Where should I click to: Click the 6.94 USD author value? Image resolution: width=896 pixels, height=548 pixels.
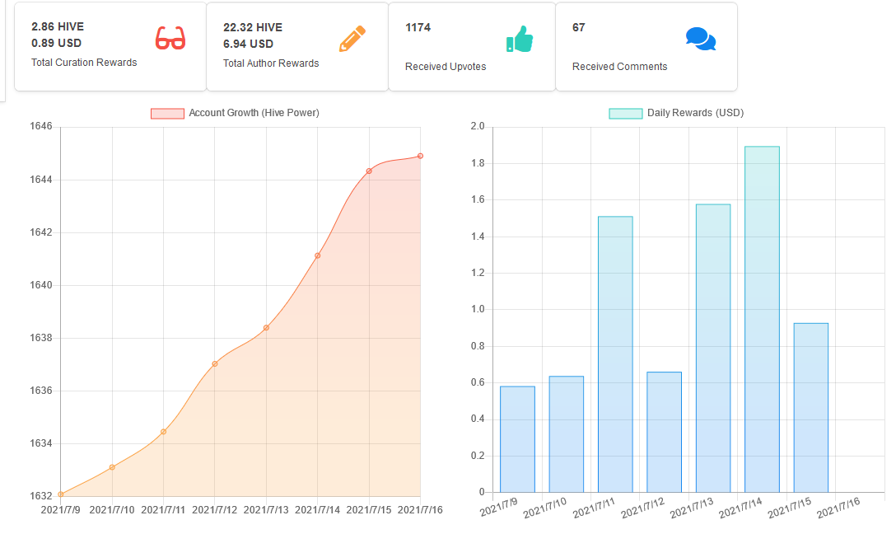(248, 44)
